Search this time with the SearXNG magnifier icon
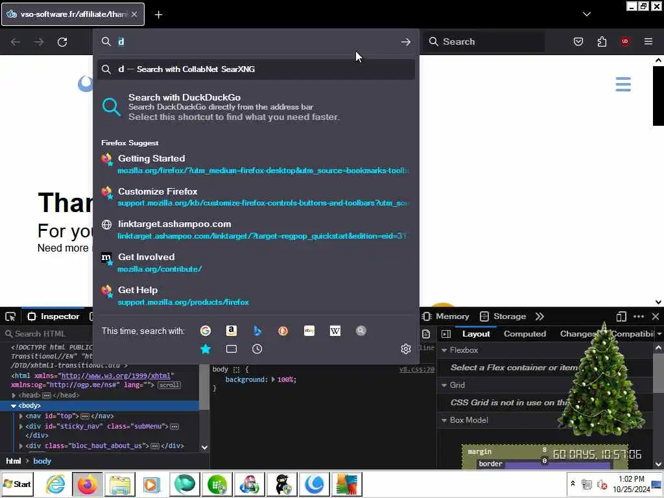The width and height of the screenshot is (664, 498). pos(361,331)
